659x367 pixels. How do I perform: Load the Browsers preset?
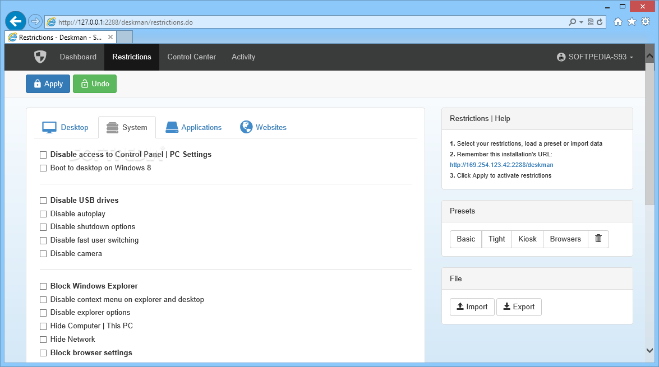click(x=565, y=239)
